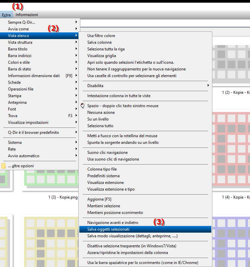Toggle Usa suono clic di navigazione

pos(145,159)
